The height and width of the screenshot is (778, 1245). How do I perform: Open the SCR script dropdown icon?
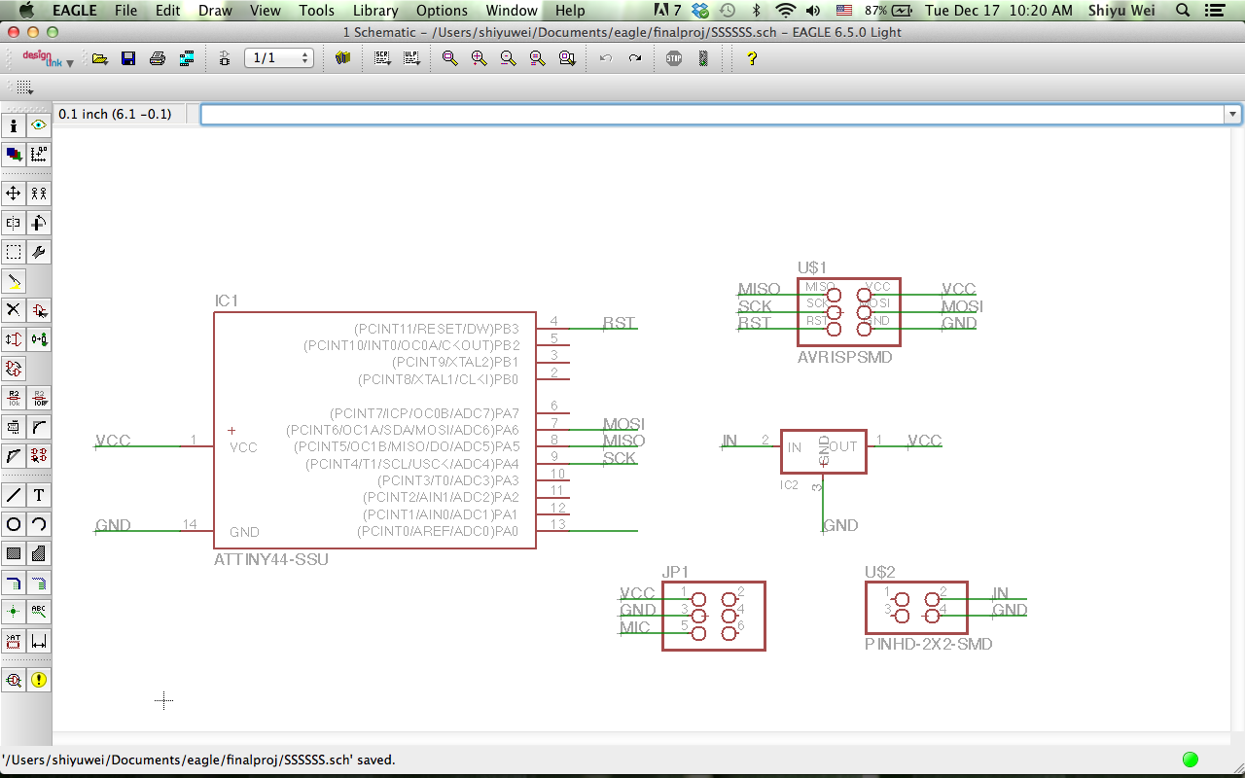point(382,58)
